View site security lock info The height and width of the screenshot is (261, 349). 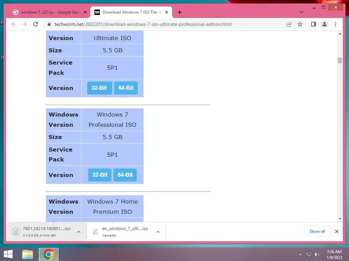[x=49, y=24]
